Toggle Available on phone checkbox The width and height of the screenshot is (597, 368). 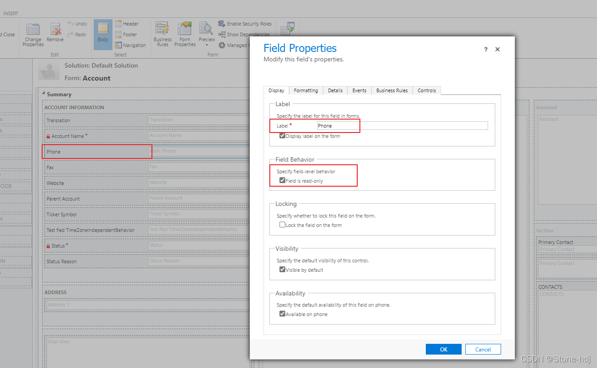pos(282,314)
